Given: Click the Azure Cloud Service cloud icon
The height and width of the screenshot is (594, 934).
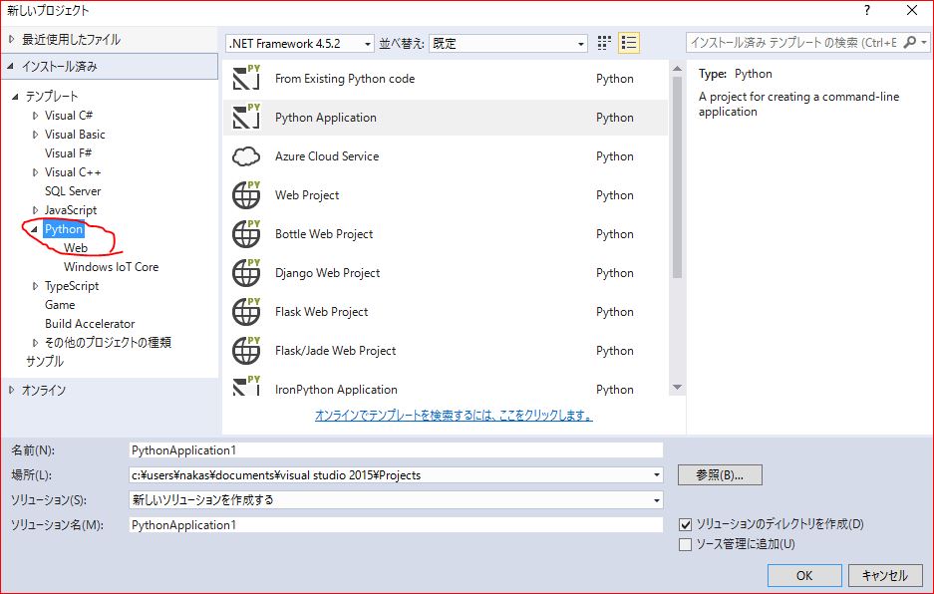Looking at the screenshot, I should click(x=246, y=156).
